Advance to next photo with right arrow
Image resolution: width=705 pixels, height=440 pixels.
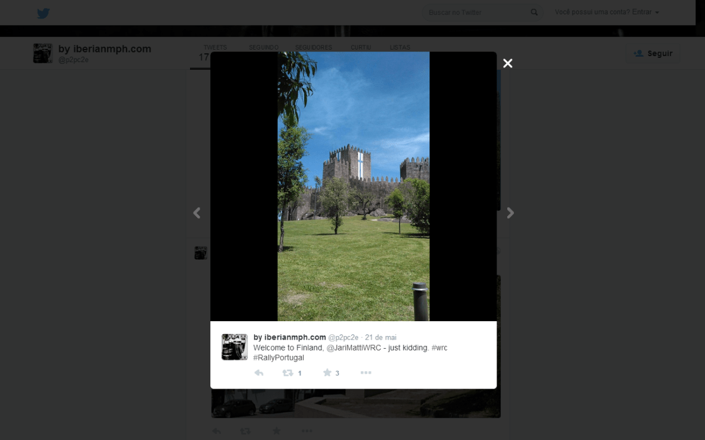(x=510, y=213)
